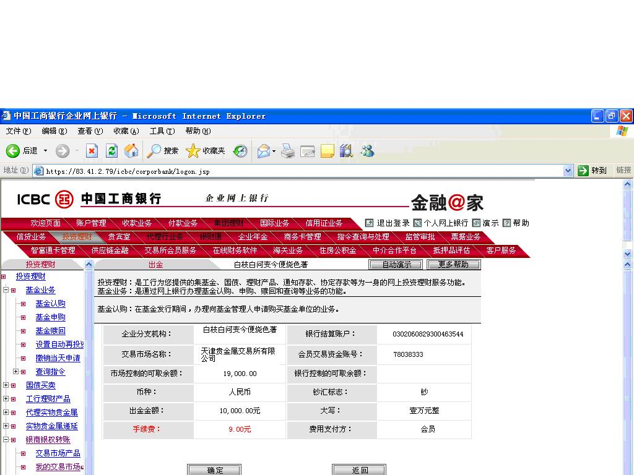This screenshot has height=475, width=634.
Task: Stop page loading with the red X icon
Action: point(92,151)
